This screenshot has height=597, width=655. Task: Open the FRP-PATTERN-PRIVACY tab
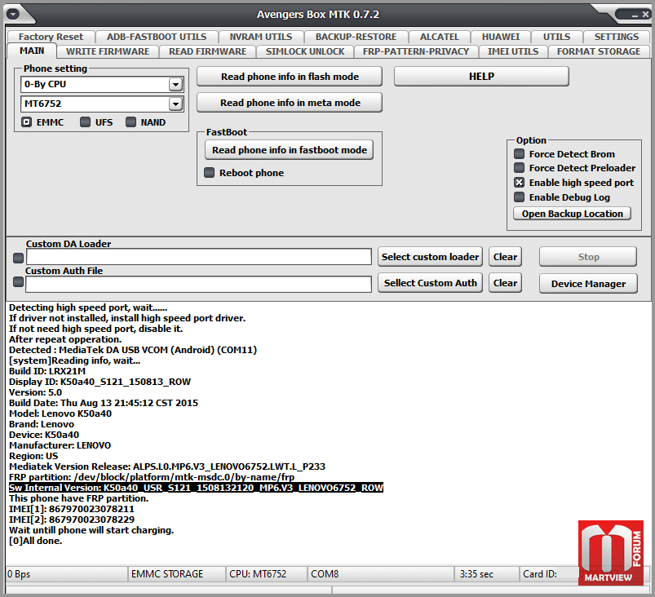(x=416, y=51)
